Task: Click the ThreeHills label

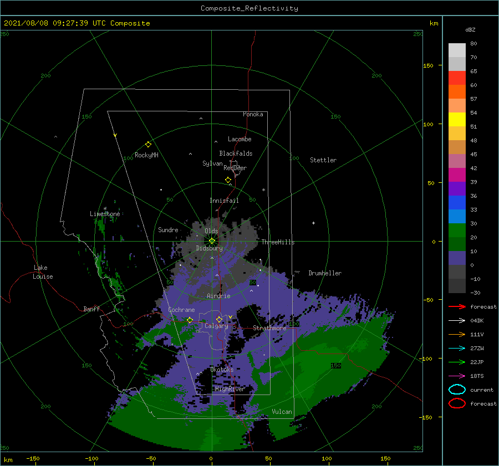Action: click(x=278, y=242)
